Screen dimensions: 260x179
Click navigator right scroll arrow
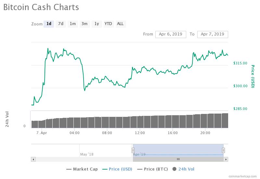[x=226, y=159]
